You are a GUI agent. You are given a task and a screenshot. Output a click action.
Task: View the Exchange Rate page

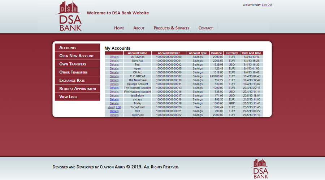coord(77,80)
